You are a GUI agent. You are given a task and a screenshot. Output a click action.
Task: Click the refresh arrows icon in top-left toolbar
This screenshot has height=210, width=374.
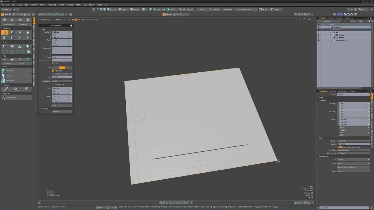point(33,14)
